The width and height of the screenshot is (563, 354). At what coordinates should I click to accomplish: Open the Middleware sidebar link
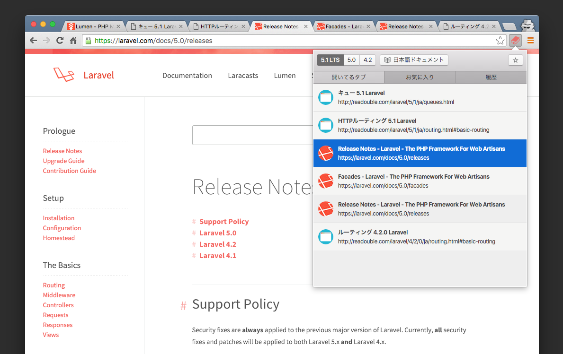(59, 295)
